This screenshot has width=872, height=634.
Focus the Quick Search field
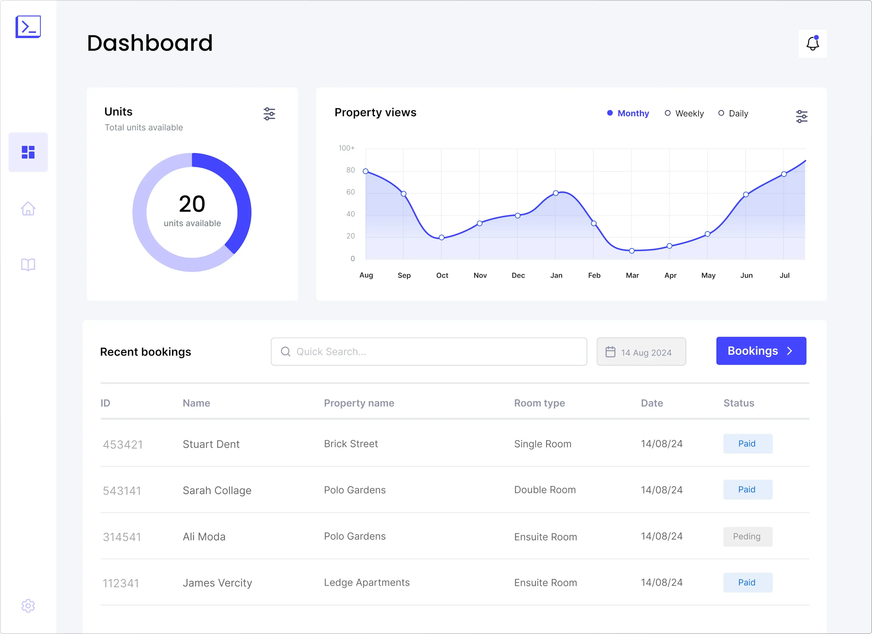point(429,352)
